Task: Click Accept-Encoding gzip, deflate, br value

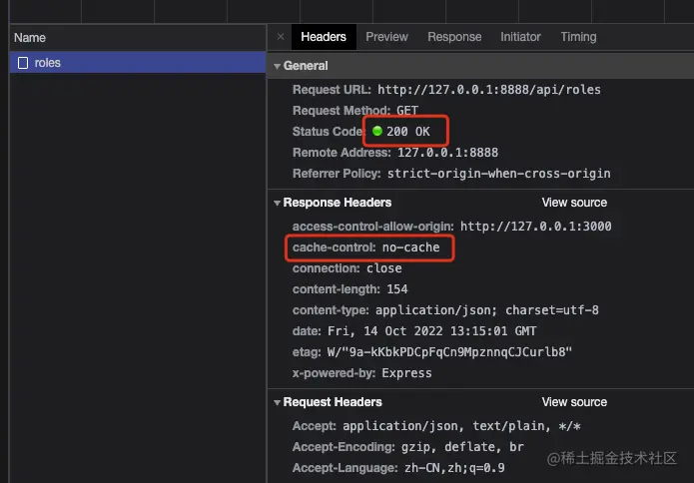Action: point(462,447)
